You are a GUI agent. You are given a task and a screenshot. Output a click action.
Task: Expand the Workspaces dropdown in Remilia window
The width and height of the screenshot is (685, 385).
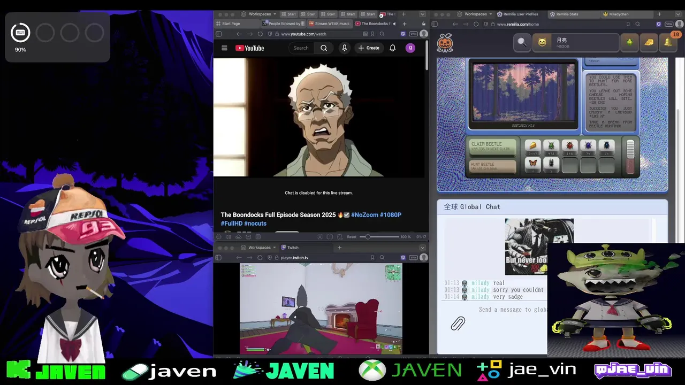475,14
